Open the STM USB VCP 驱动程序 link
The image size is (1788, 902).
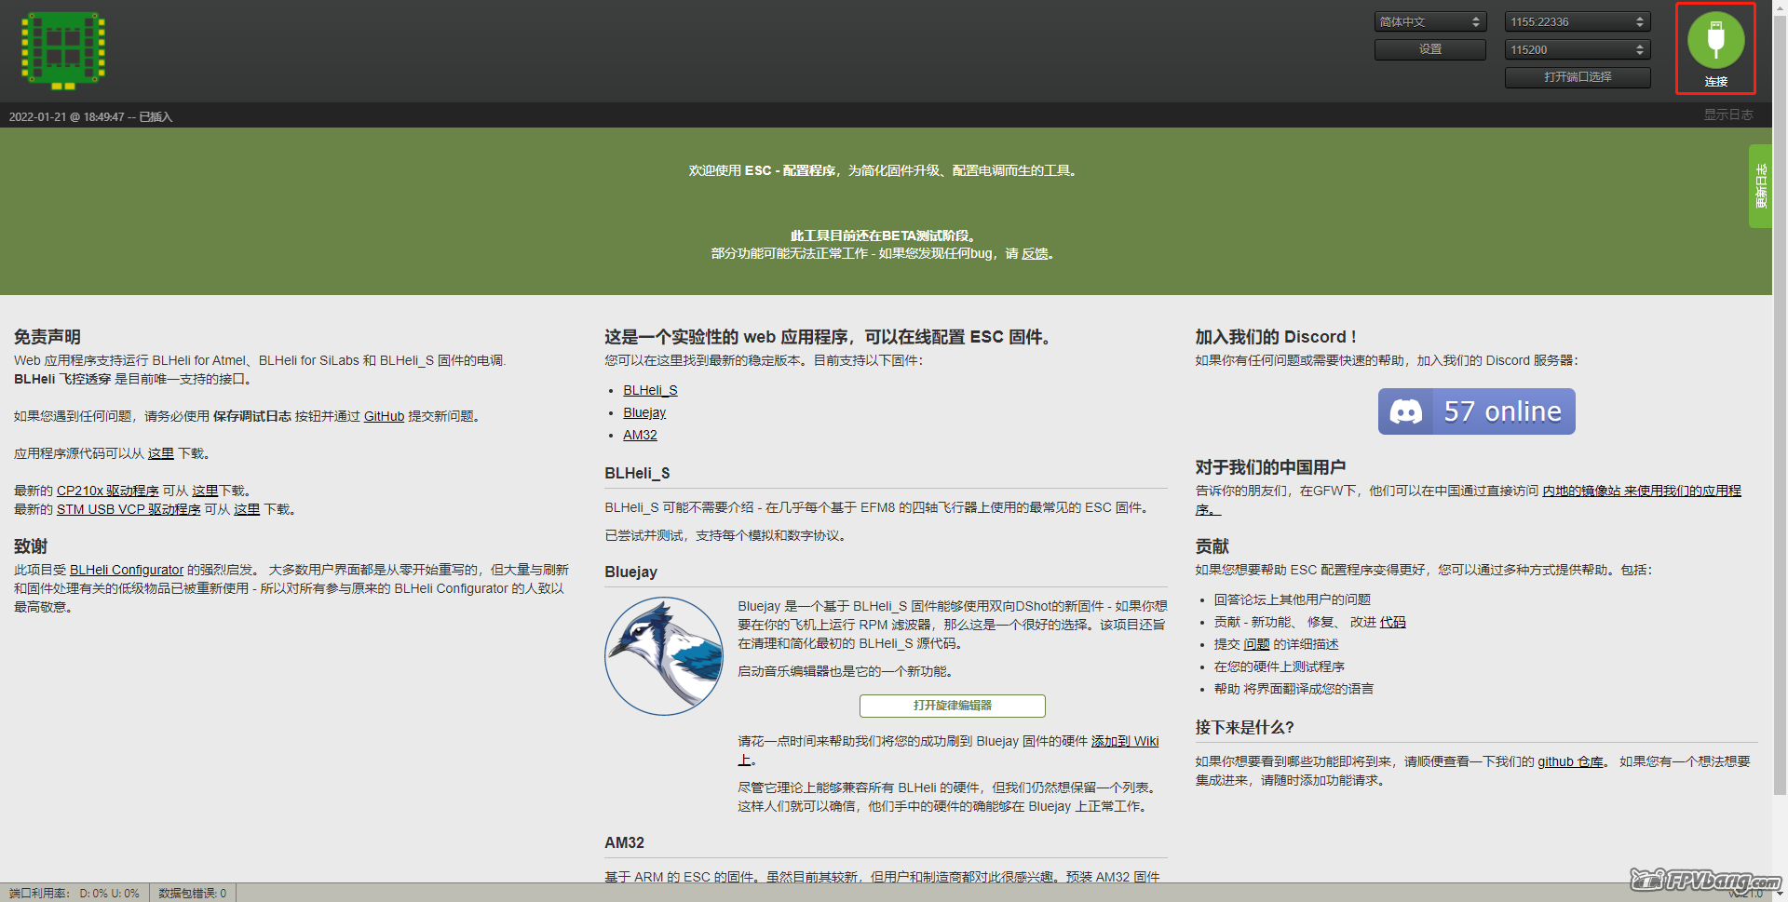click(129, 509)
